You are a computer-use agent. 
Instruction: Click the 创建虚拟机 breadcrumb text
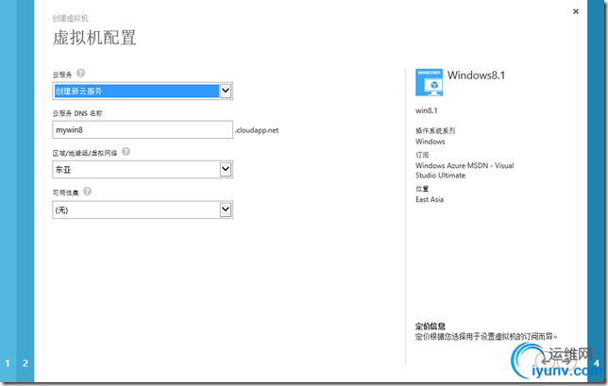[x=70, y=18]
